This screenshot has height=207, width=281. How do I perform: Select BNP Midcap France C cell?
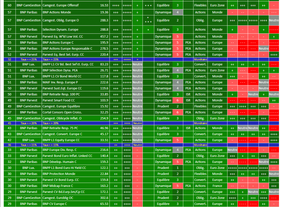tap(58, 186)
